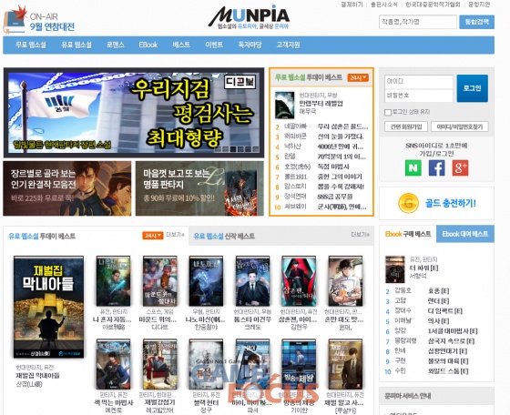The width and height of the screenshot is (510, 415).
Task: Open the 책 먹는 마법사 cover image
Action: [x=113, y=364]
